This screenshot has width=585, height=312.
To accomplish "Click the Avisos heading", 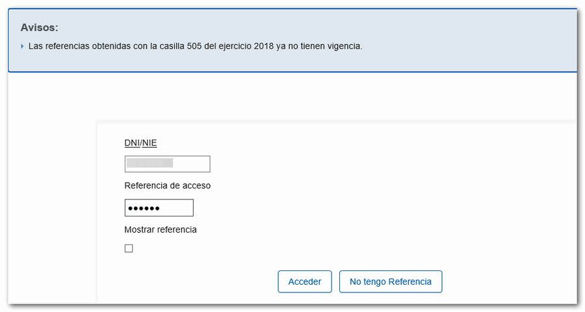I will tap(39, 28).
